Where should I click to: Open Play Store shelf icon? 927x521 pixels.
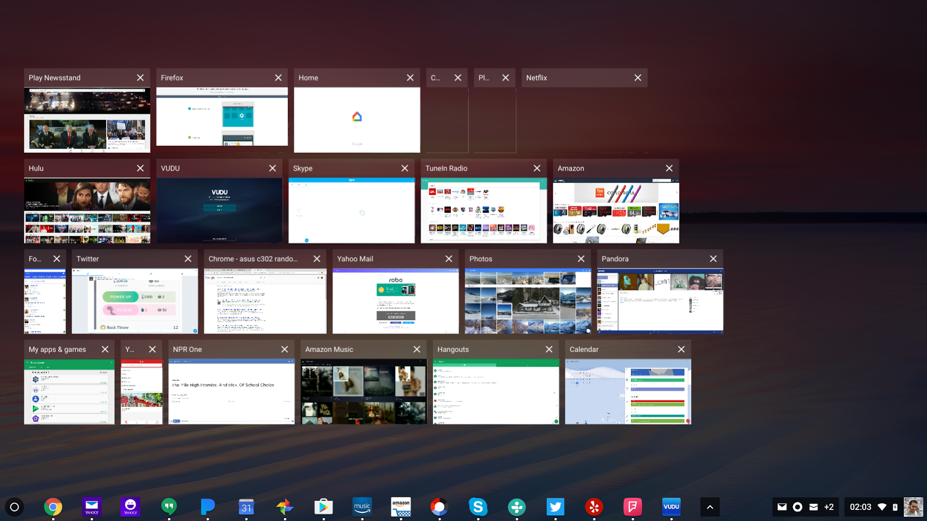pos(323,507)
